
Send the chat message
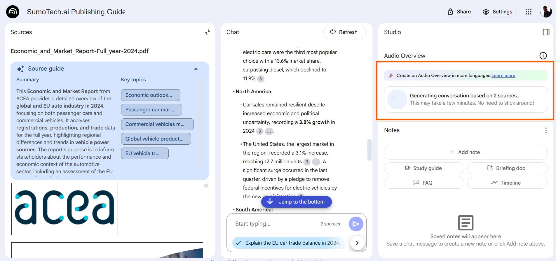tap(356, 224)
